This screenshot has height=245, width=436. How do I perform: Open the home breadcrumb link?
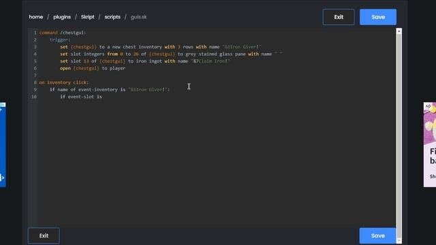36,17
